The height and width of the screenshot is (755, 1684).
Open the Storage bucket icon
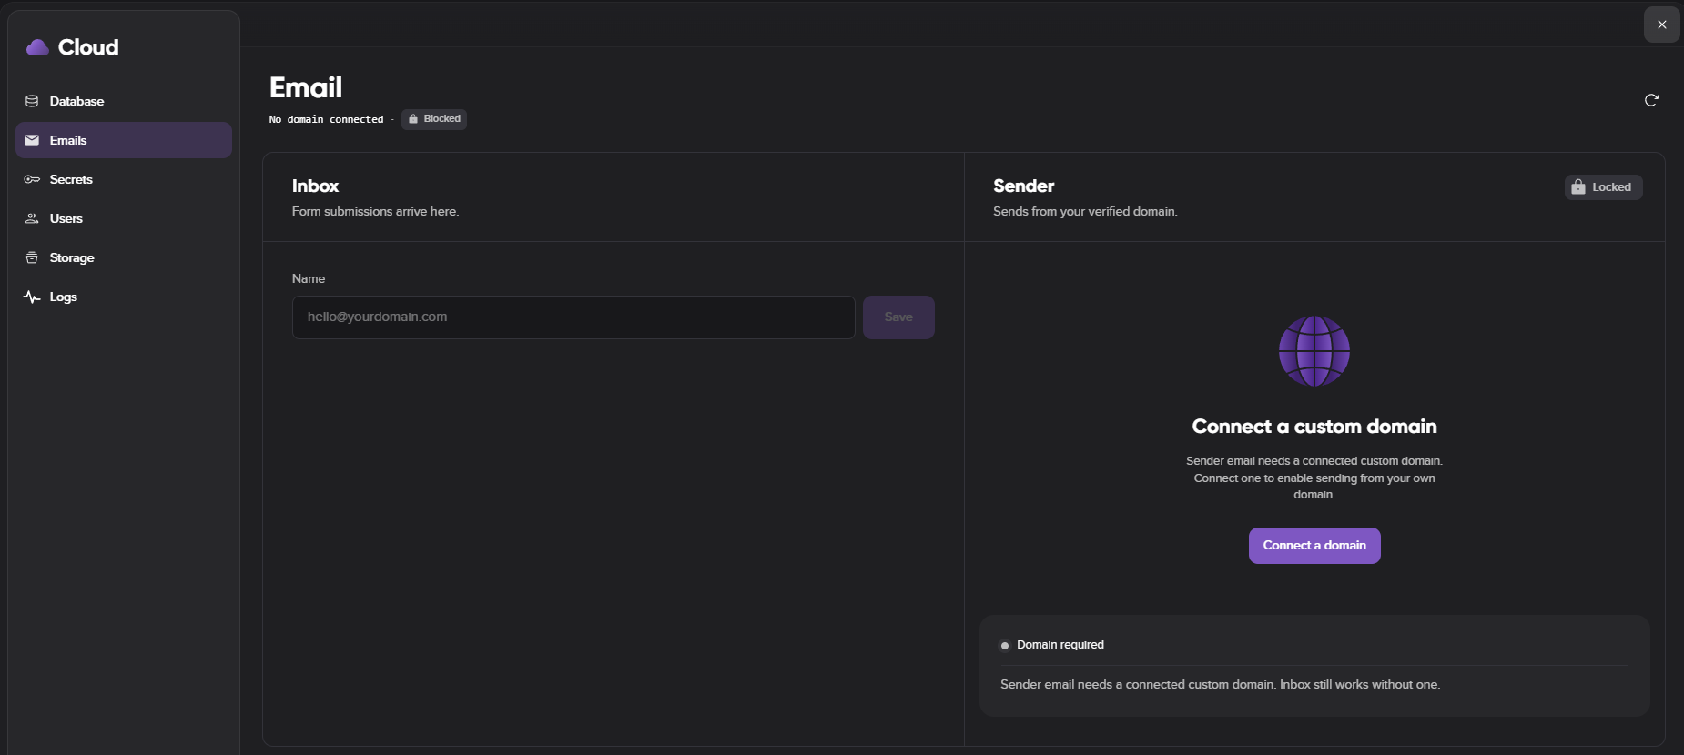click(32, 257)
